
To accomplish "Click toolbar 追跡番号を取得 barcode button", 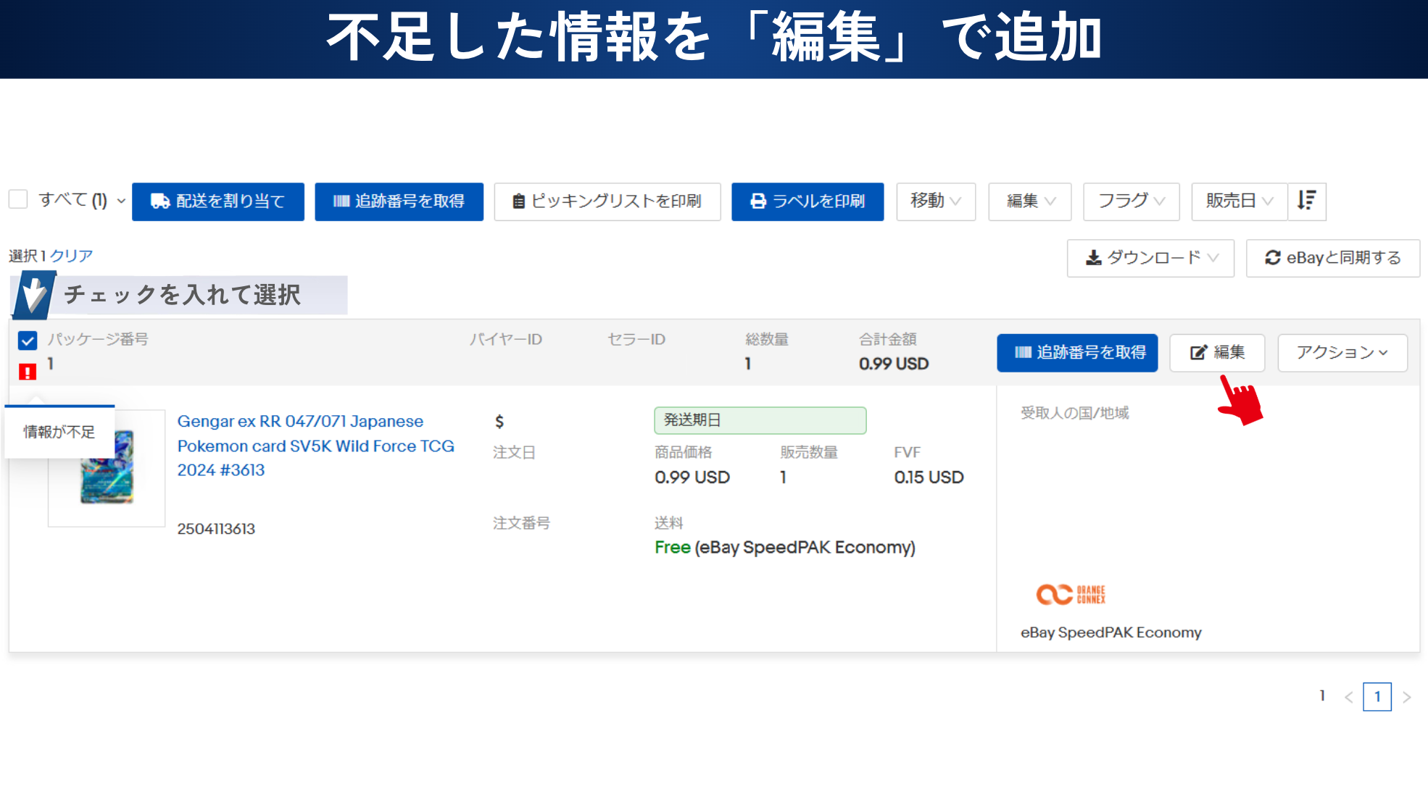I will pos(399,201).
